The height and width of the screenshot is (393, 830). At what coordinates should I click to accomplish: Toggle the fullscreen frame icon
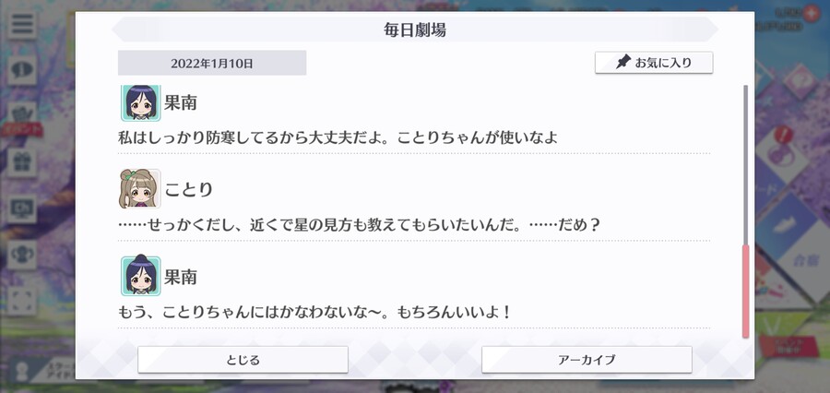[22, 301]
